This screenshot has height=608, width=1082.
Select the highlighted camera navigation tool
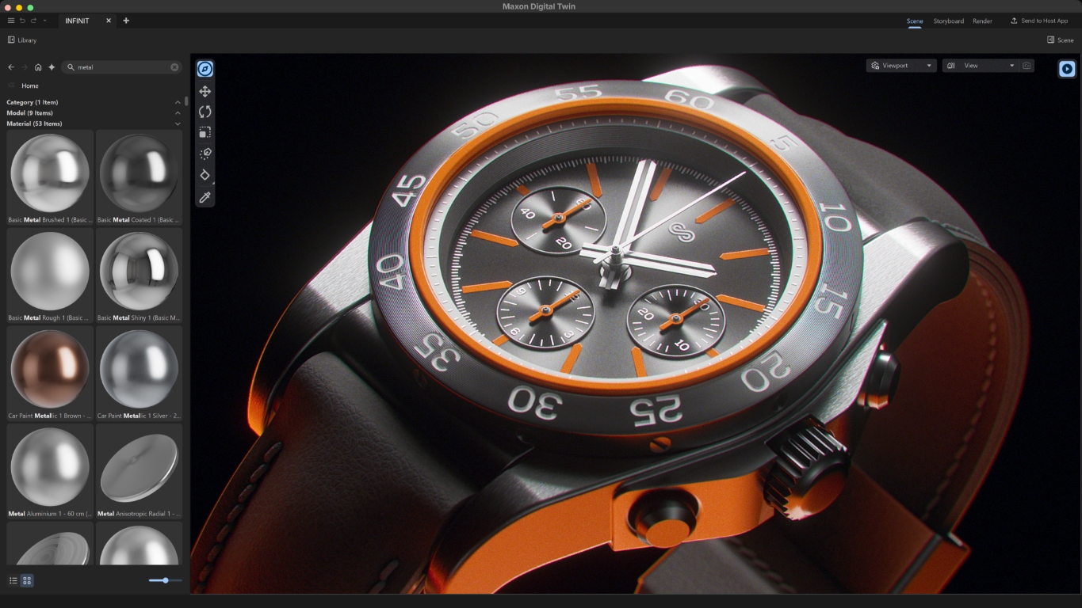(x=205, y=68)
